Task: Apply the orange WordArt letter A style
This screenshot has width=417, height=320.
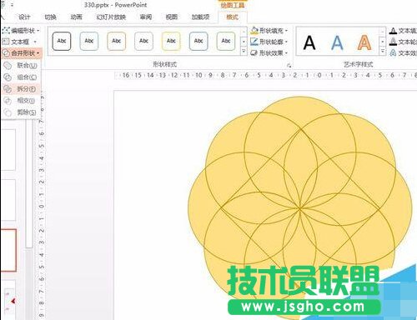Action: 364,42
